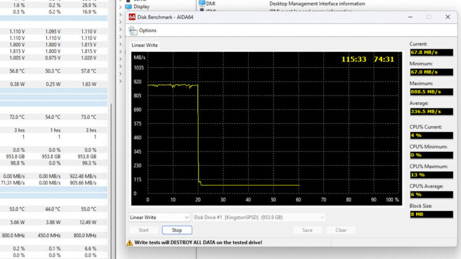This screenshot has width=461, height=259.
Task: Click the sensor panel vertical scrollbar
Action: pos(111,181)
